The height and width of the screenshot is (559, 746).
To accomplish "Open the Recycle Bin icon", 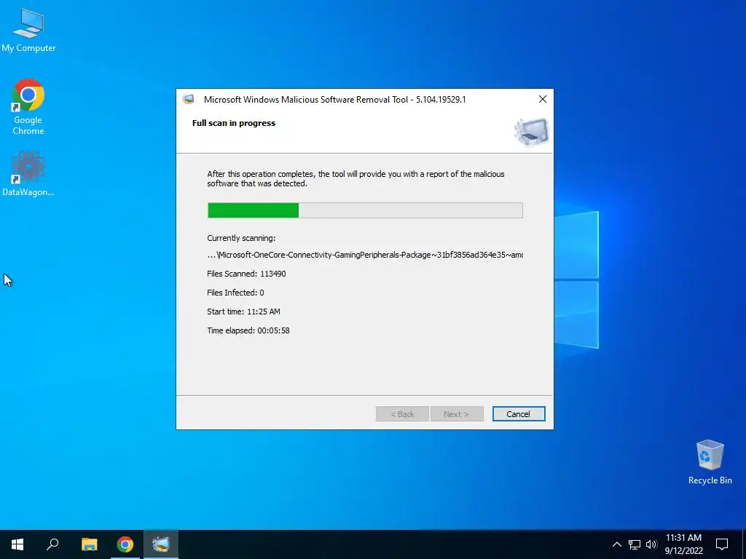I will click(x=710, y=462).
